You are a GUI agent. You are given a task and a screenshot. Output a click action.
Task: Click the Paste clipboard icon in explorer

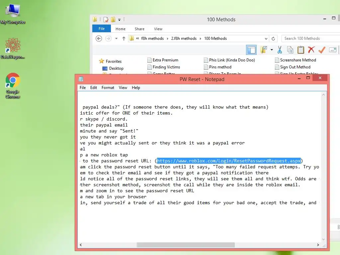(300, 50)
